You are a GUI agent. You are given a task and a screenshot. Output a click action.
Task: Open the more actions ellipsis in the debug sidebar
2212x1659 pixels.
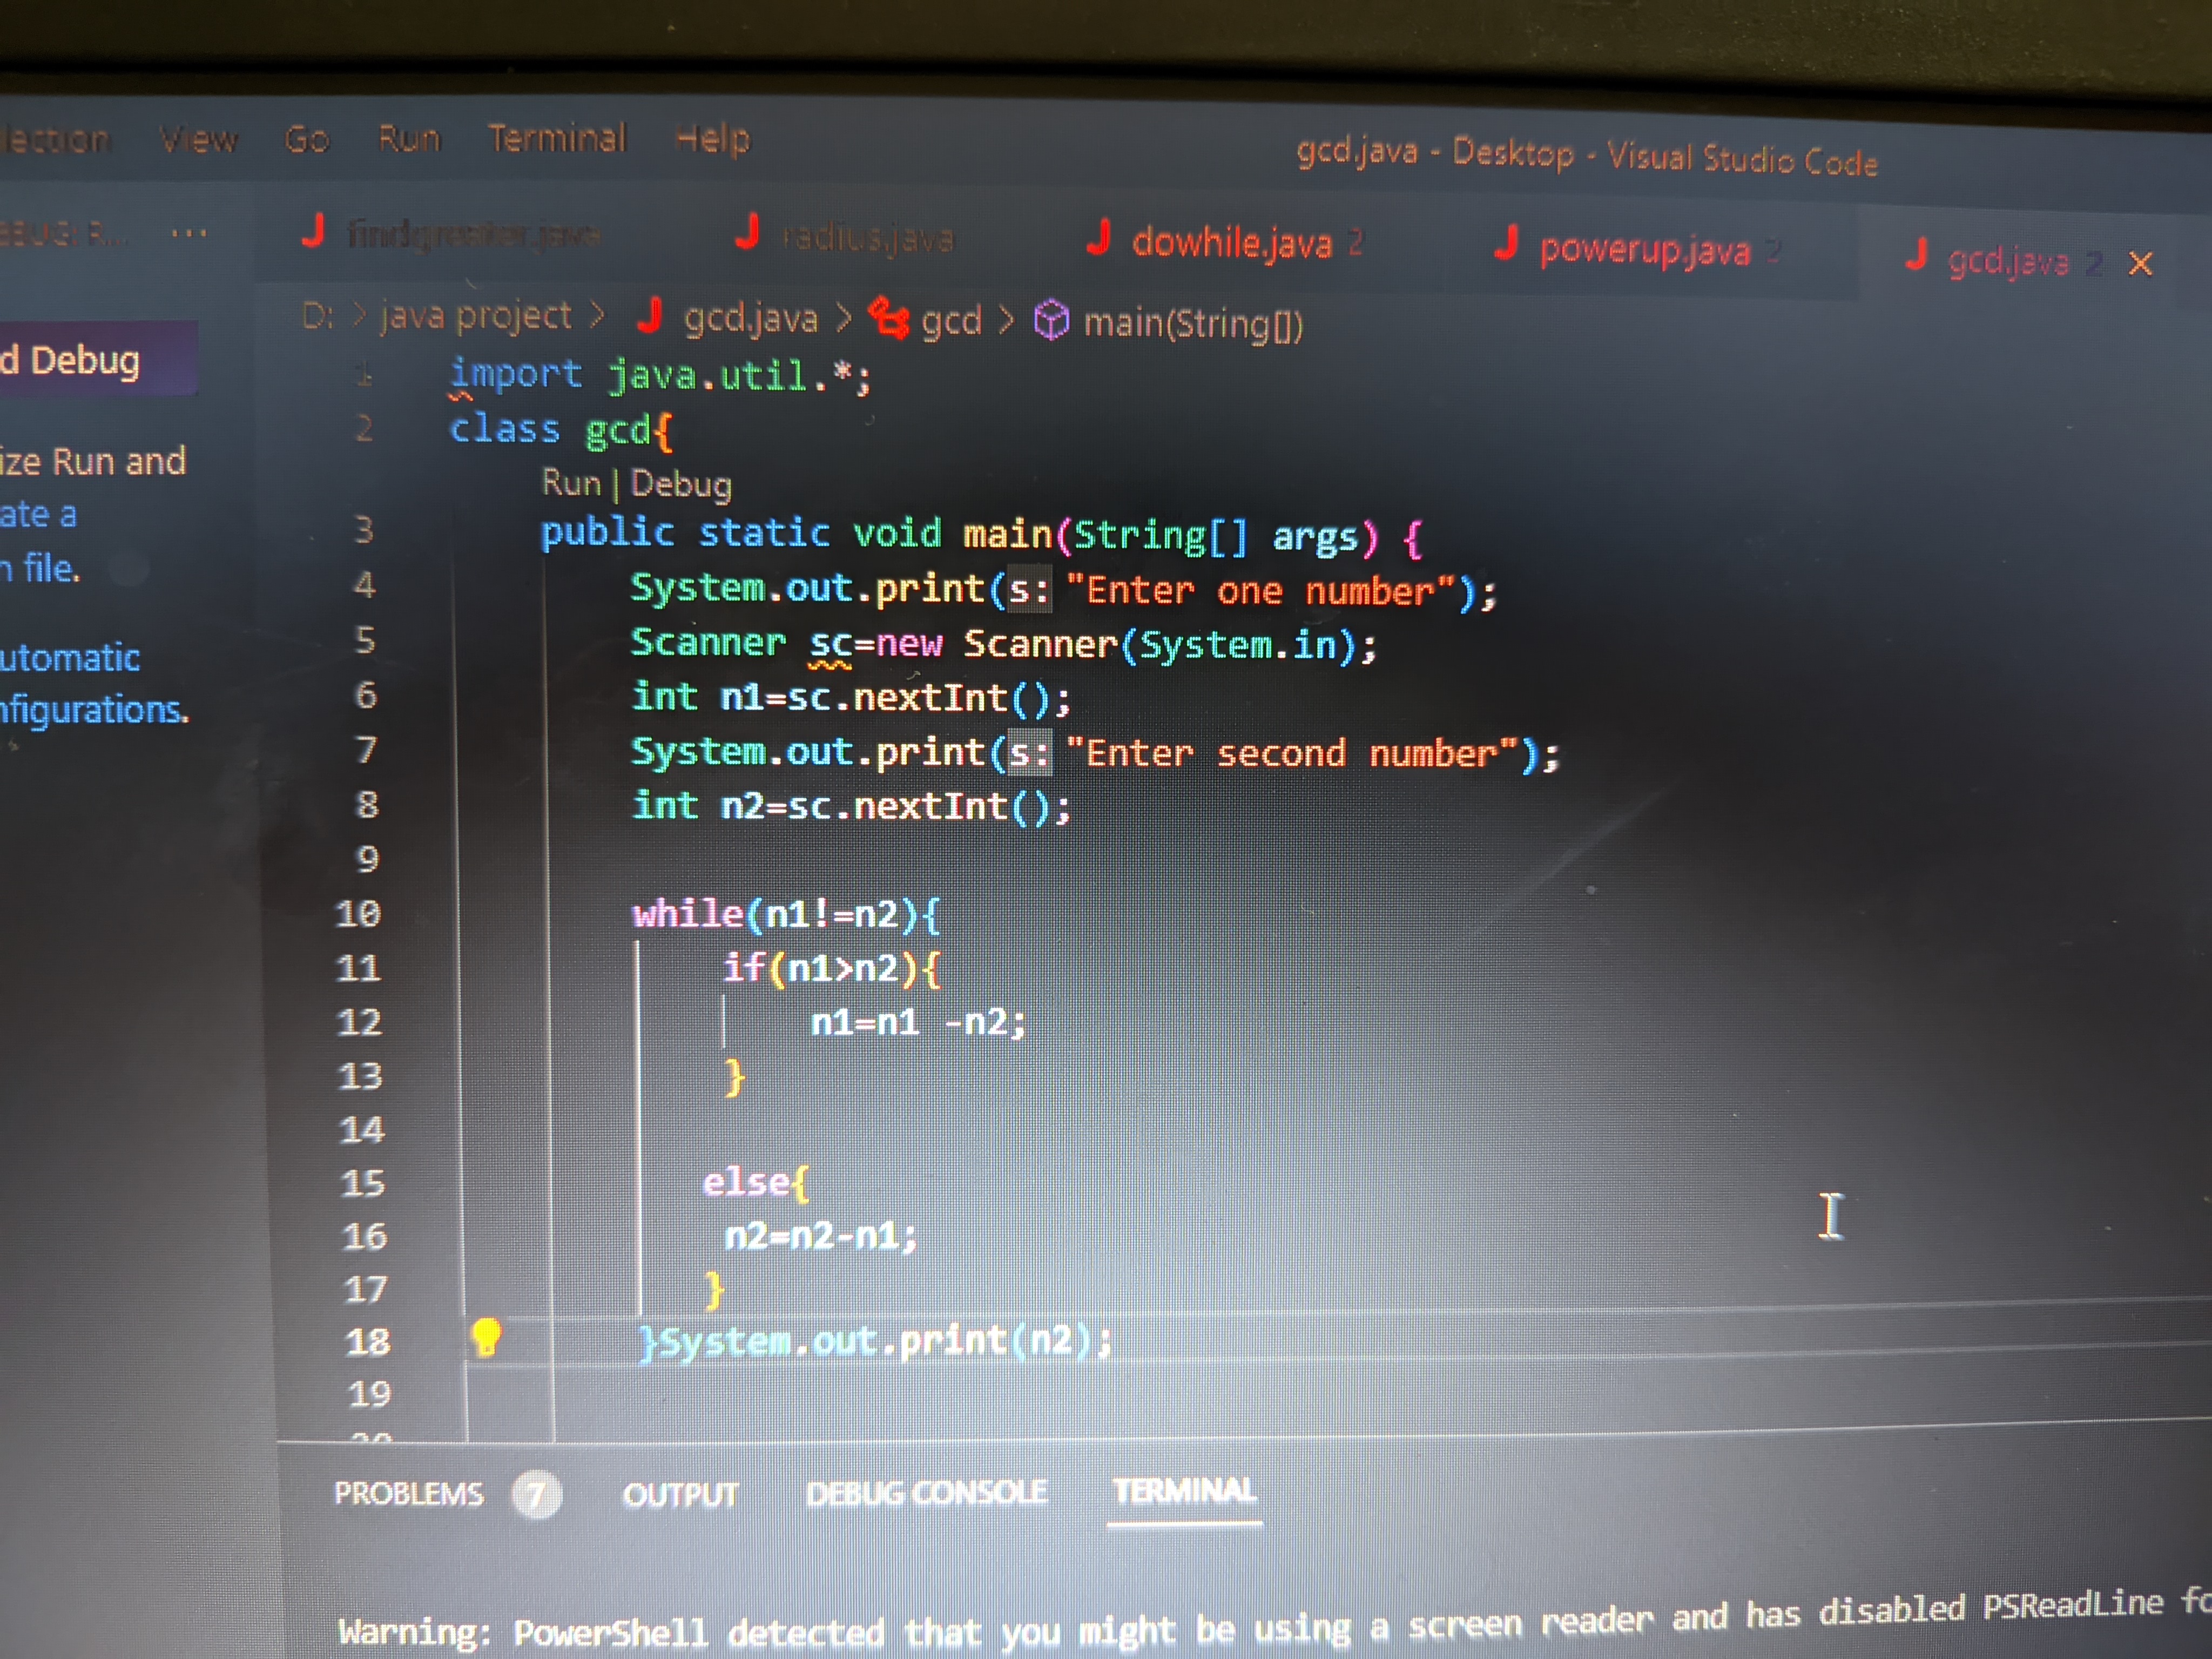pyautogui.click(x=188, y=234)
